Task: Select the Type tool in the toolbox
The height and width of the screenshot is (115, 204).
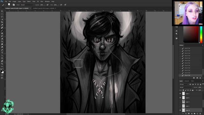Action: coord(2,52)
